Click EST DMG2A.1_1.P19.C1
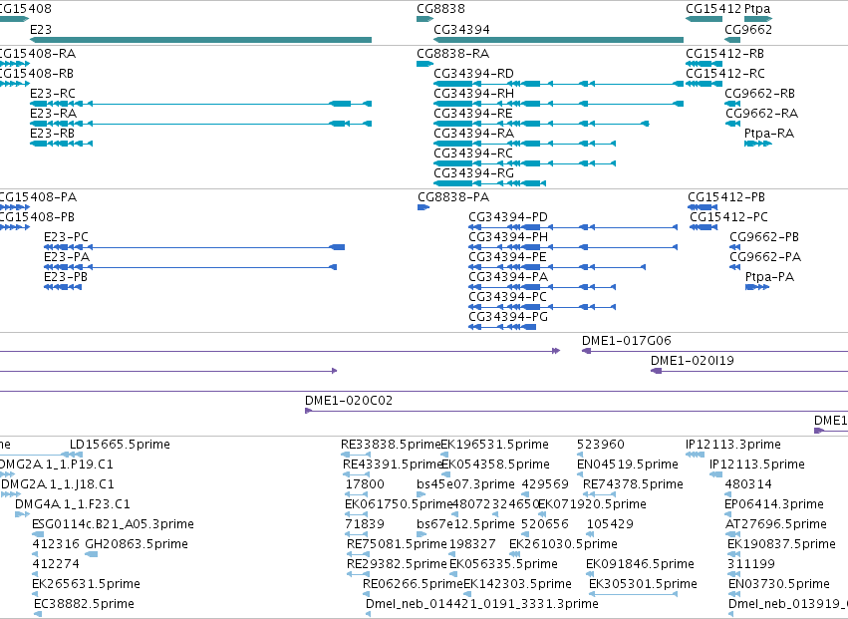The height and width of the screenshot is (619, 848). coord(56,464)
